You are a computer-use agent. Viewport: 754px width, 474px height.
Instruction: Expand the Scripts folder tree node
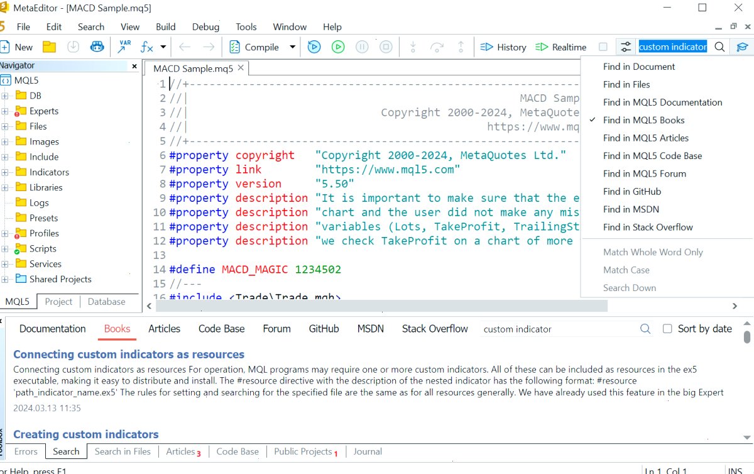point(5,249)
